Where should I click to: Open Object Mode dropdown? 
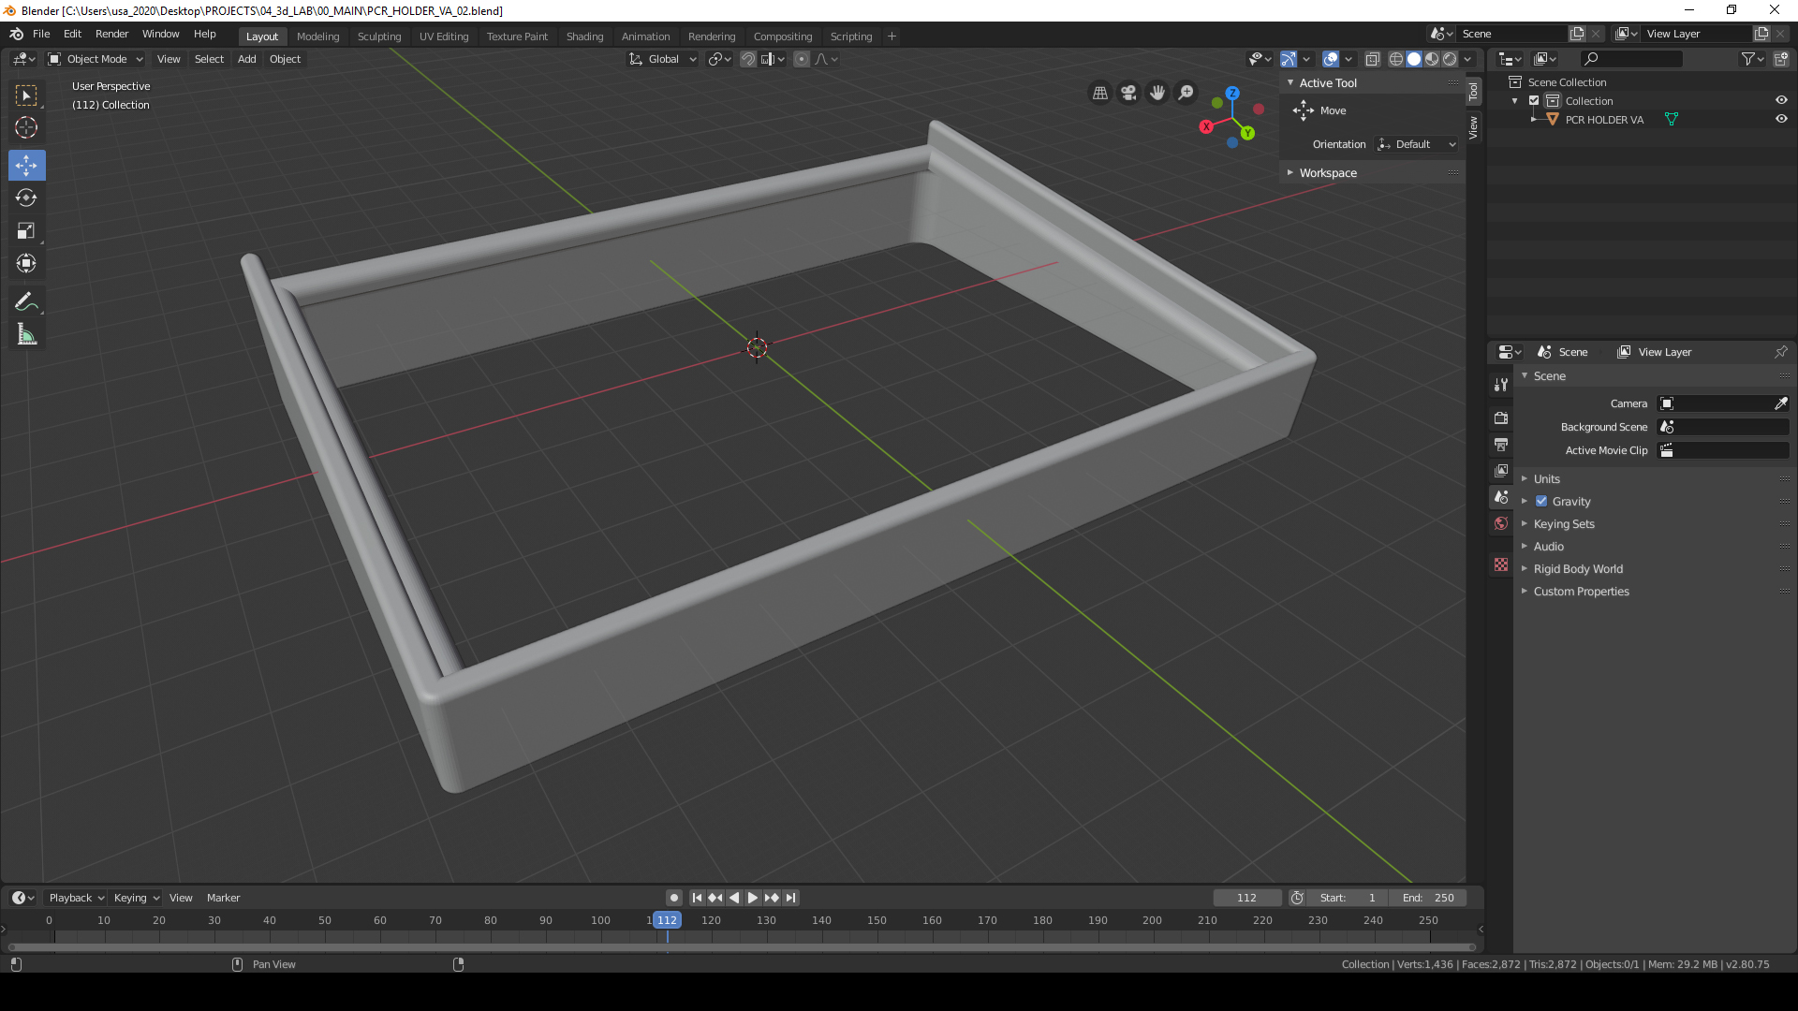point(96,59)
